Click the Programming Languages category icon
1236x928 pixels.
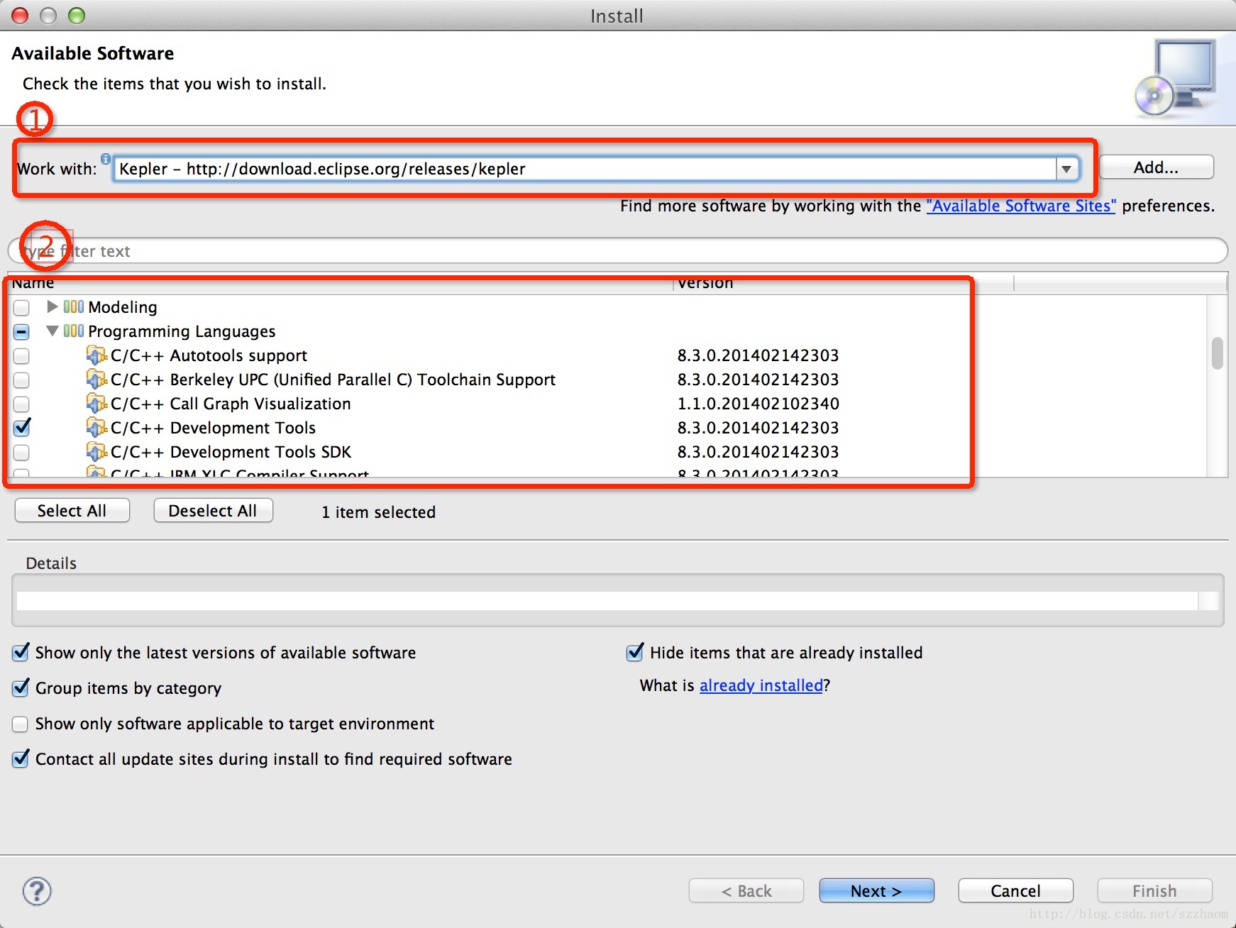[x=74, y=331]
